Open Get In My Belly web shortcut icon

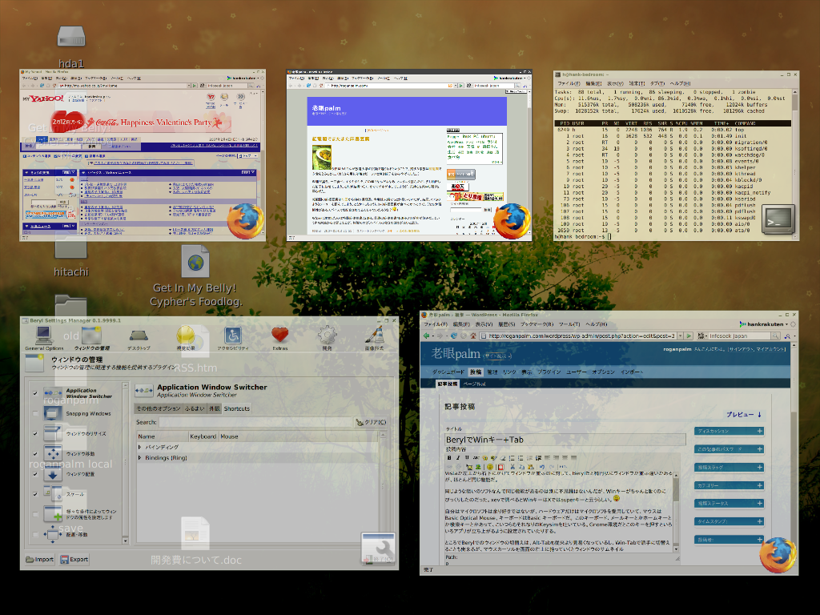tap(195, 262)
